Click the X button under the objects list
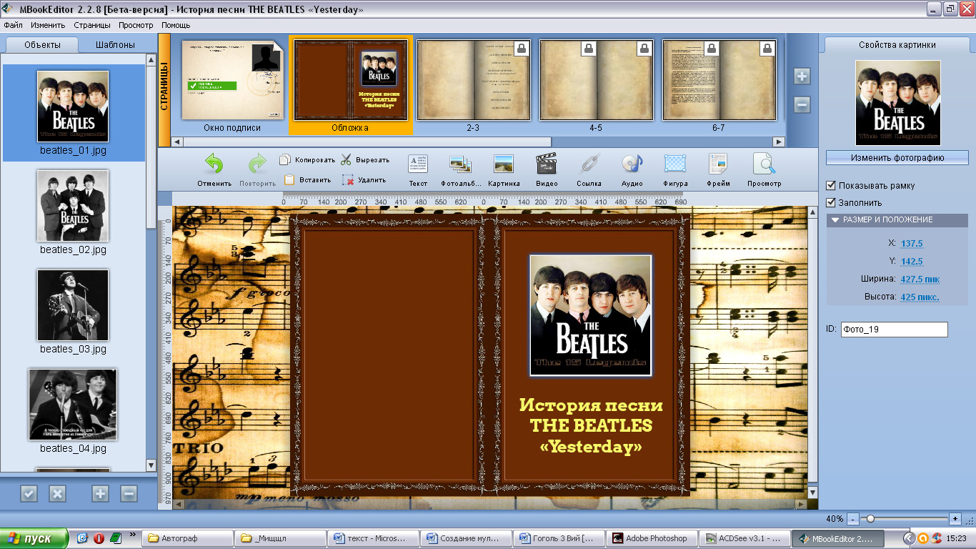 pos(57,493)
